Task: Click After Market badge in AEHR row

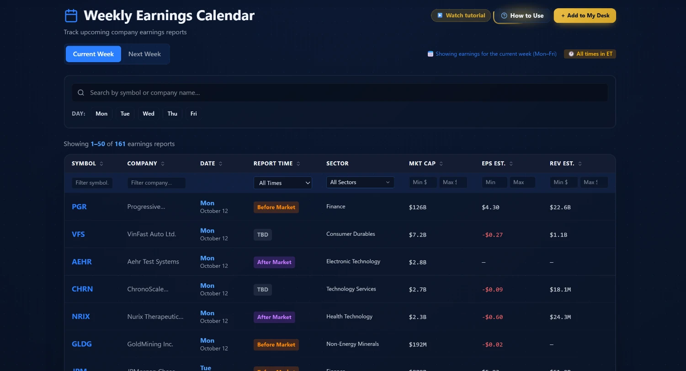Action: click(x=274, y=262)
